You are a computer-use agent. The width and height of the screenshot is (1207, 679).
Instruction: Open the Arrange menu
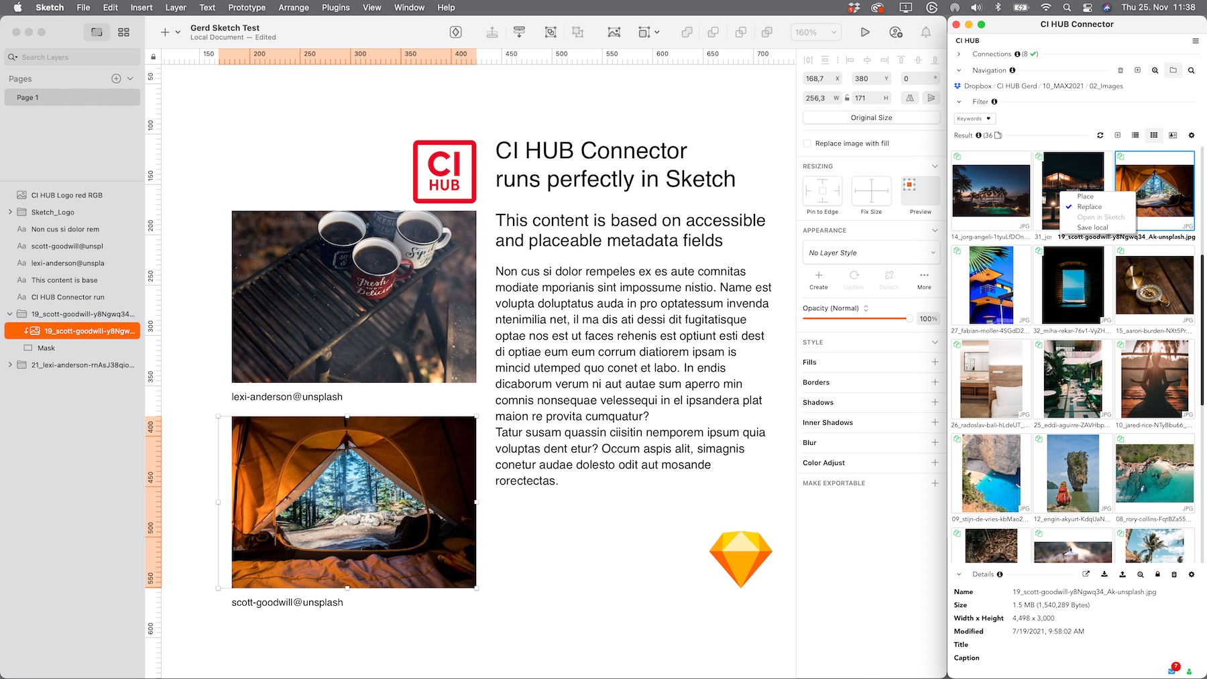click(294, 7)
